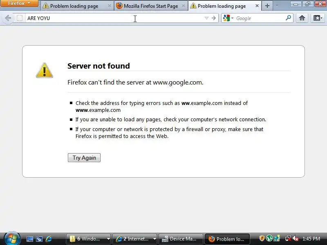Click the colored-squares tray icon
Screen dimensions: 327x245
(277, 238)
